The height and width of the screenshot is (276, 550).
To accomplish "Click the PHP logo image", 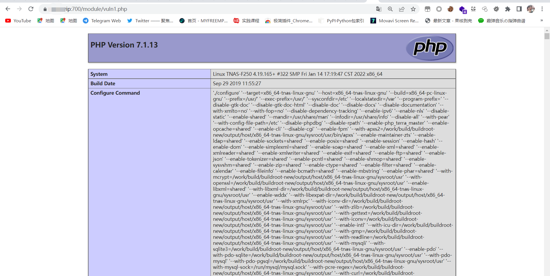I will (x=429, y=48).
